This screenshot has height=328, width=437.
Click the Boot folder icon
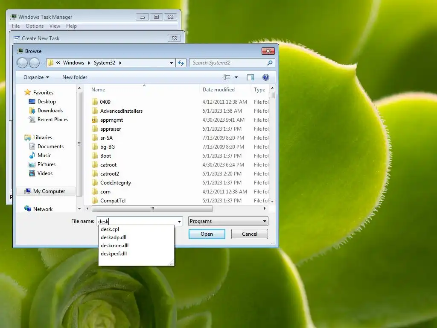point(95,155)
